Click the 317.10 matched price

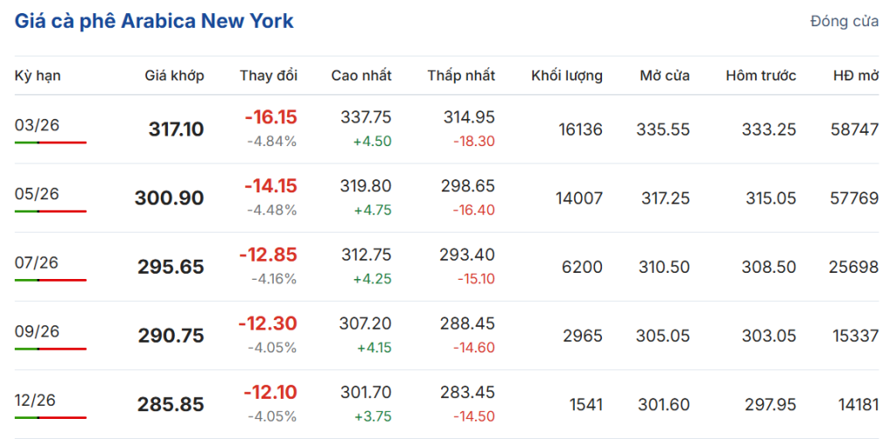[176, 130]
